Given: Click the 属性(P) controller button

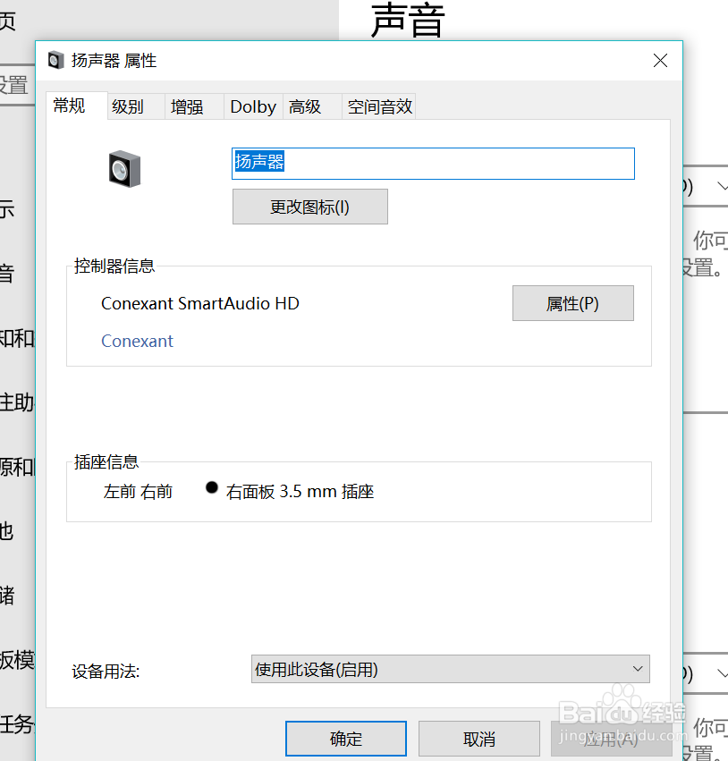Looking at the screenshot, I should coord(573,303).
